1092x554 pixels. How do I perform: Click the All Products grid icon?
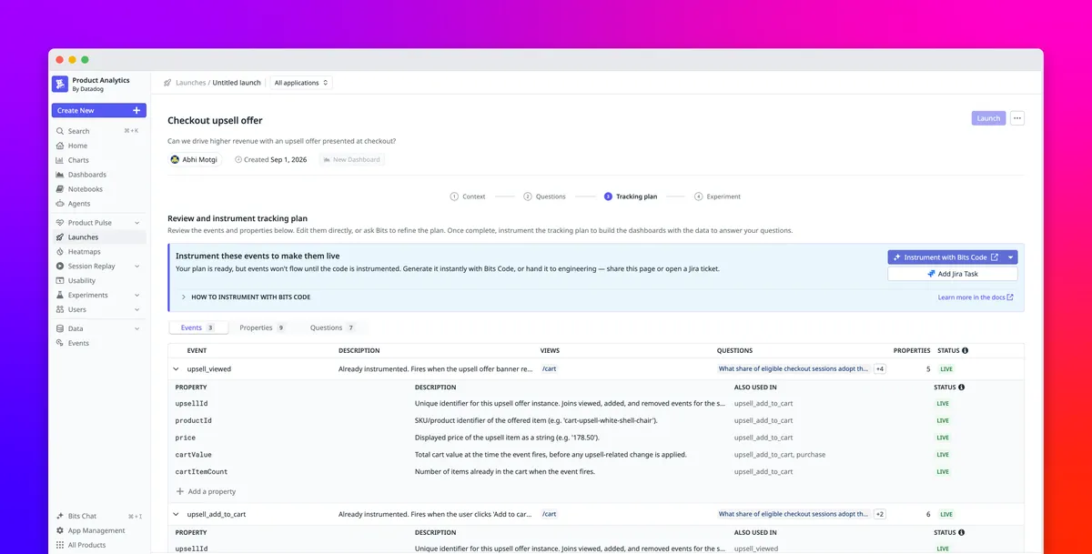[60, 545]
